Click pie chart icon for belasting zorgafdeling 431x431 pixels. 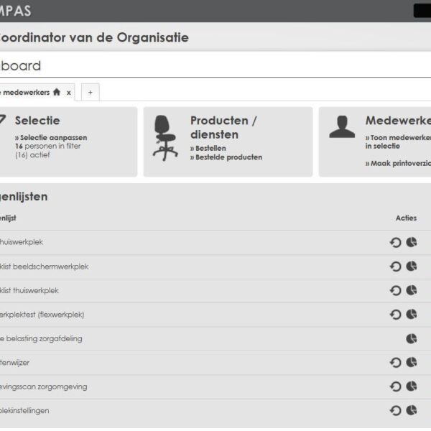pos(412,338)
